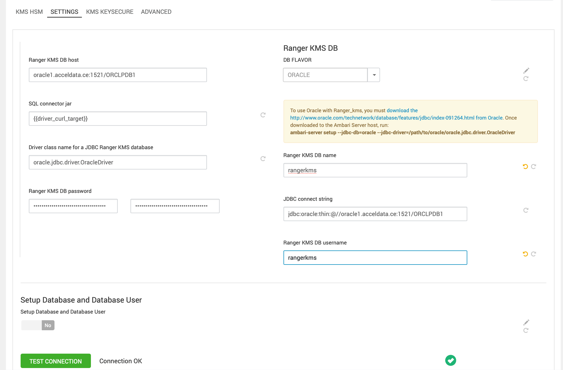Click the refresh icon beside JDBC connect string
This screenshot has height=370, width=563.
click(x=526, y=210)
